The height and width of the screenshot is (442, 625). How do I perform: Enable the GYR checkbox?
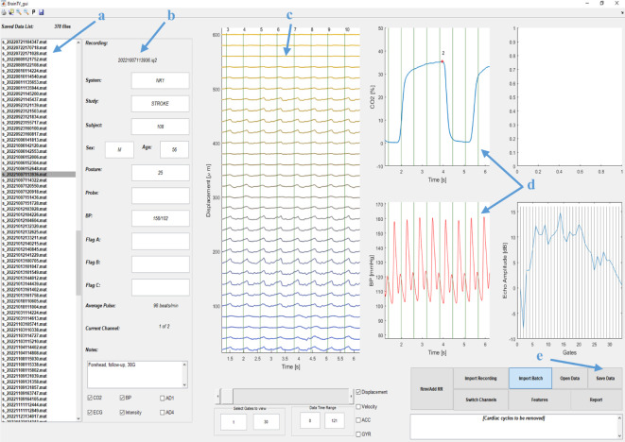(x=358, y=434)
